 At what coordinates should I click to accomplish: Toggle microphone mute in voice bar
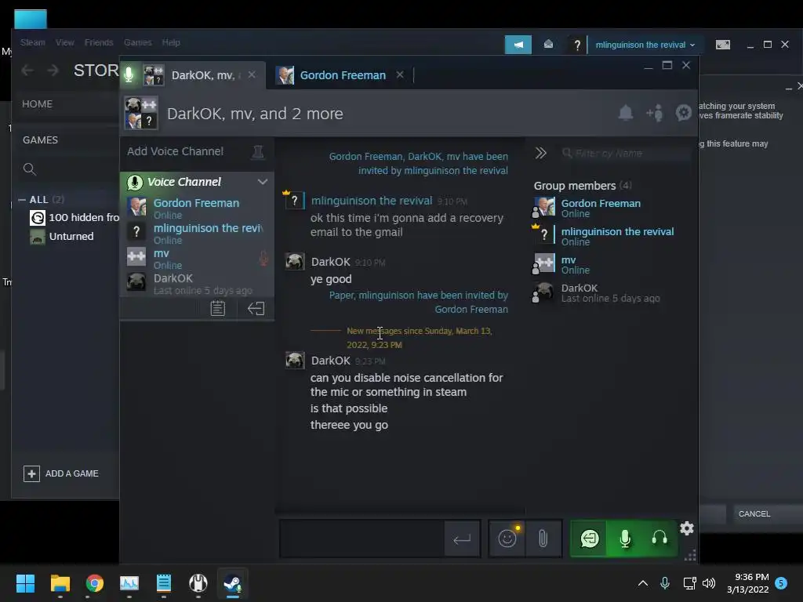(x=625, y=539)
